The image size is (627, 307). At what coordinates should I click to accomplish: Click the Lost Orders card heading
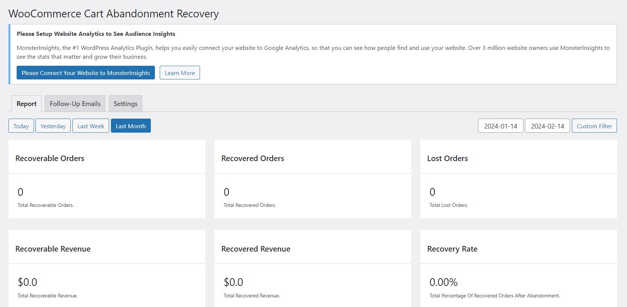(447, 158)
